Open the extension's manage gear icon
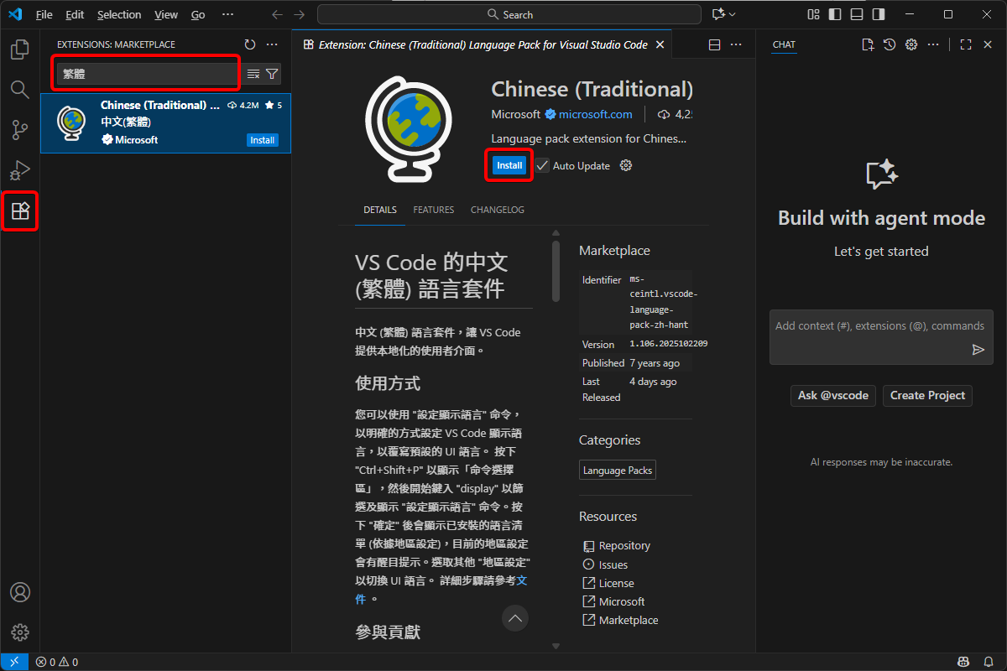The image size is (1007, 671). tap(625, 165)
